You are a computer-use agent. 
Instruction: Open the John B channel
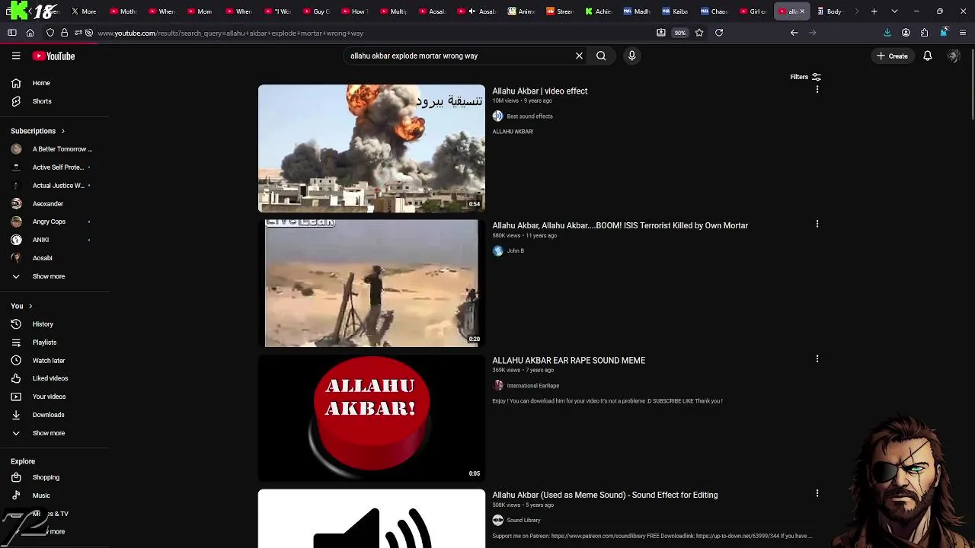pyautogui.click(x=516, y=251)
